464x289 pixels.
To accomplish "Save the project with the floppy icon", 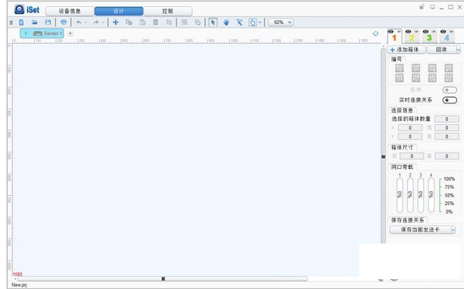I will 48,22.
